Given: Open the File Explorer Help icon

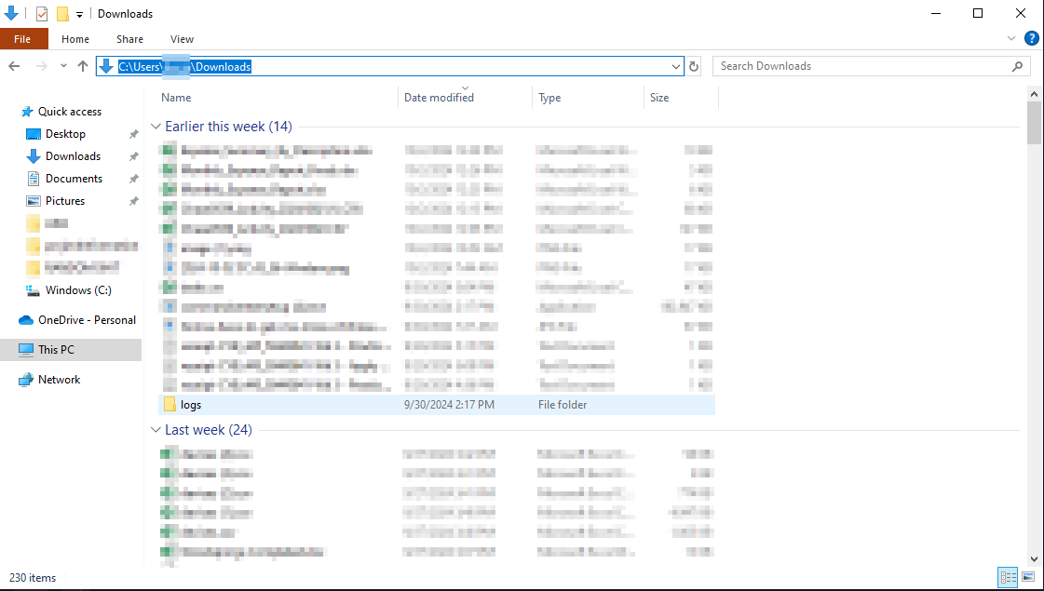Looking at the screenshot, I should 1032,39.
